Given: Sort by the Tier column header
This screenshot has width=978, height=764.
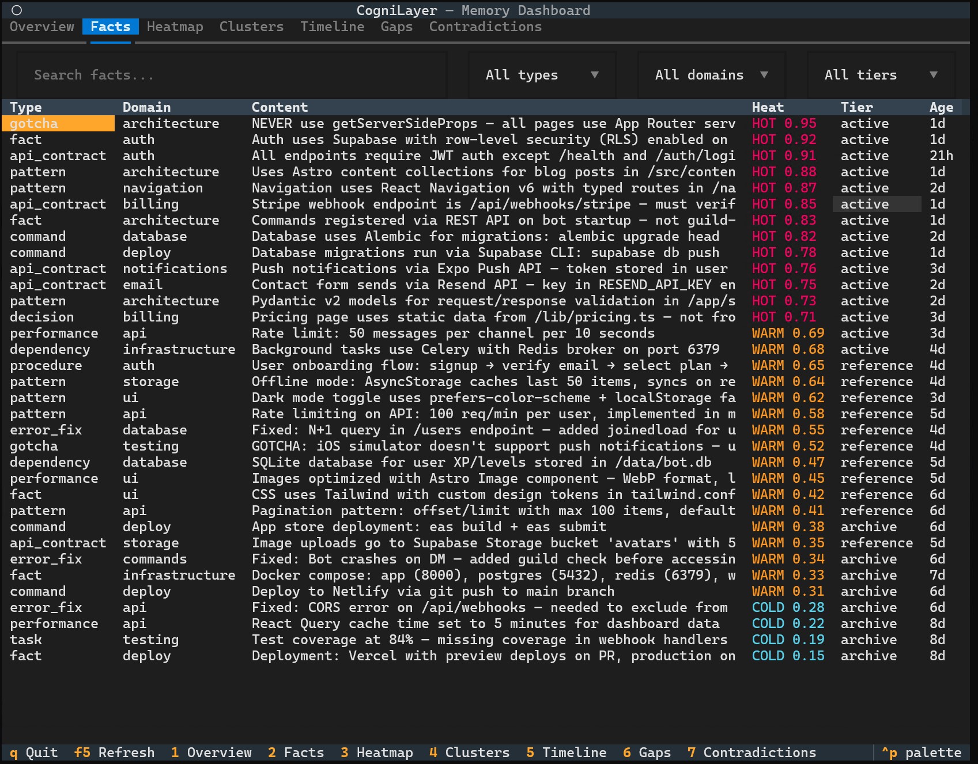Looking at the screenshot, I should 857,107.
